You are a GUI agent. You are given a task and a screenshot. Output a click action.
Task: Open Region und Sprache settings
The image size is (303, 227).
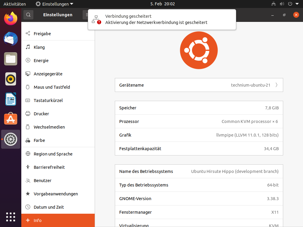coord(58,154)
